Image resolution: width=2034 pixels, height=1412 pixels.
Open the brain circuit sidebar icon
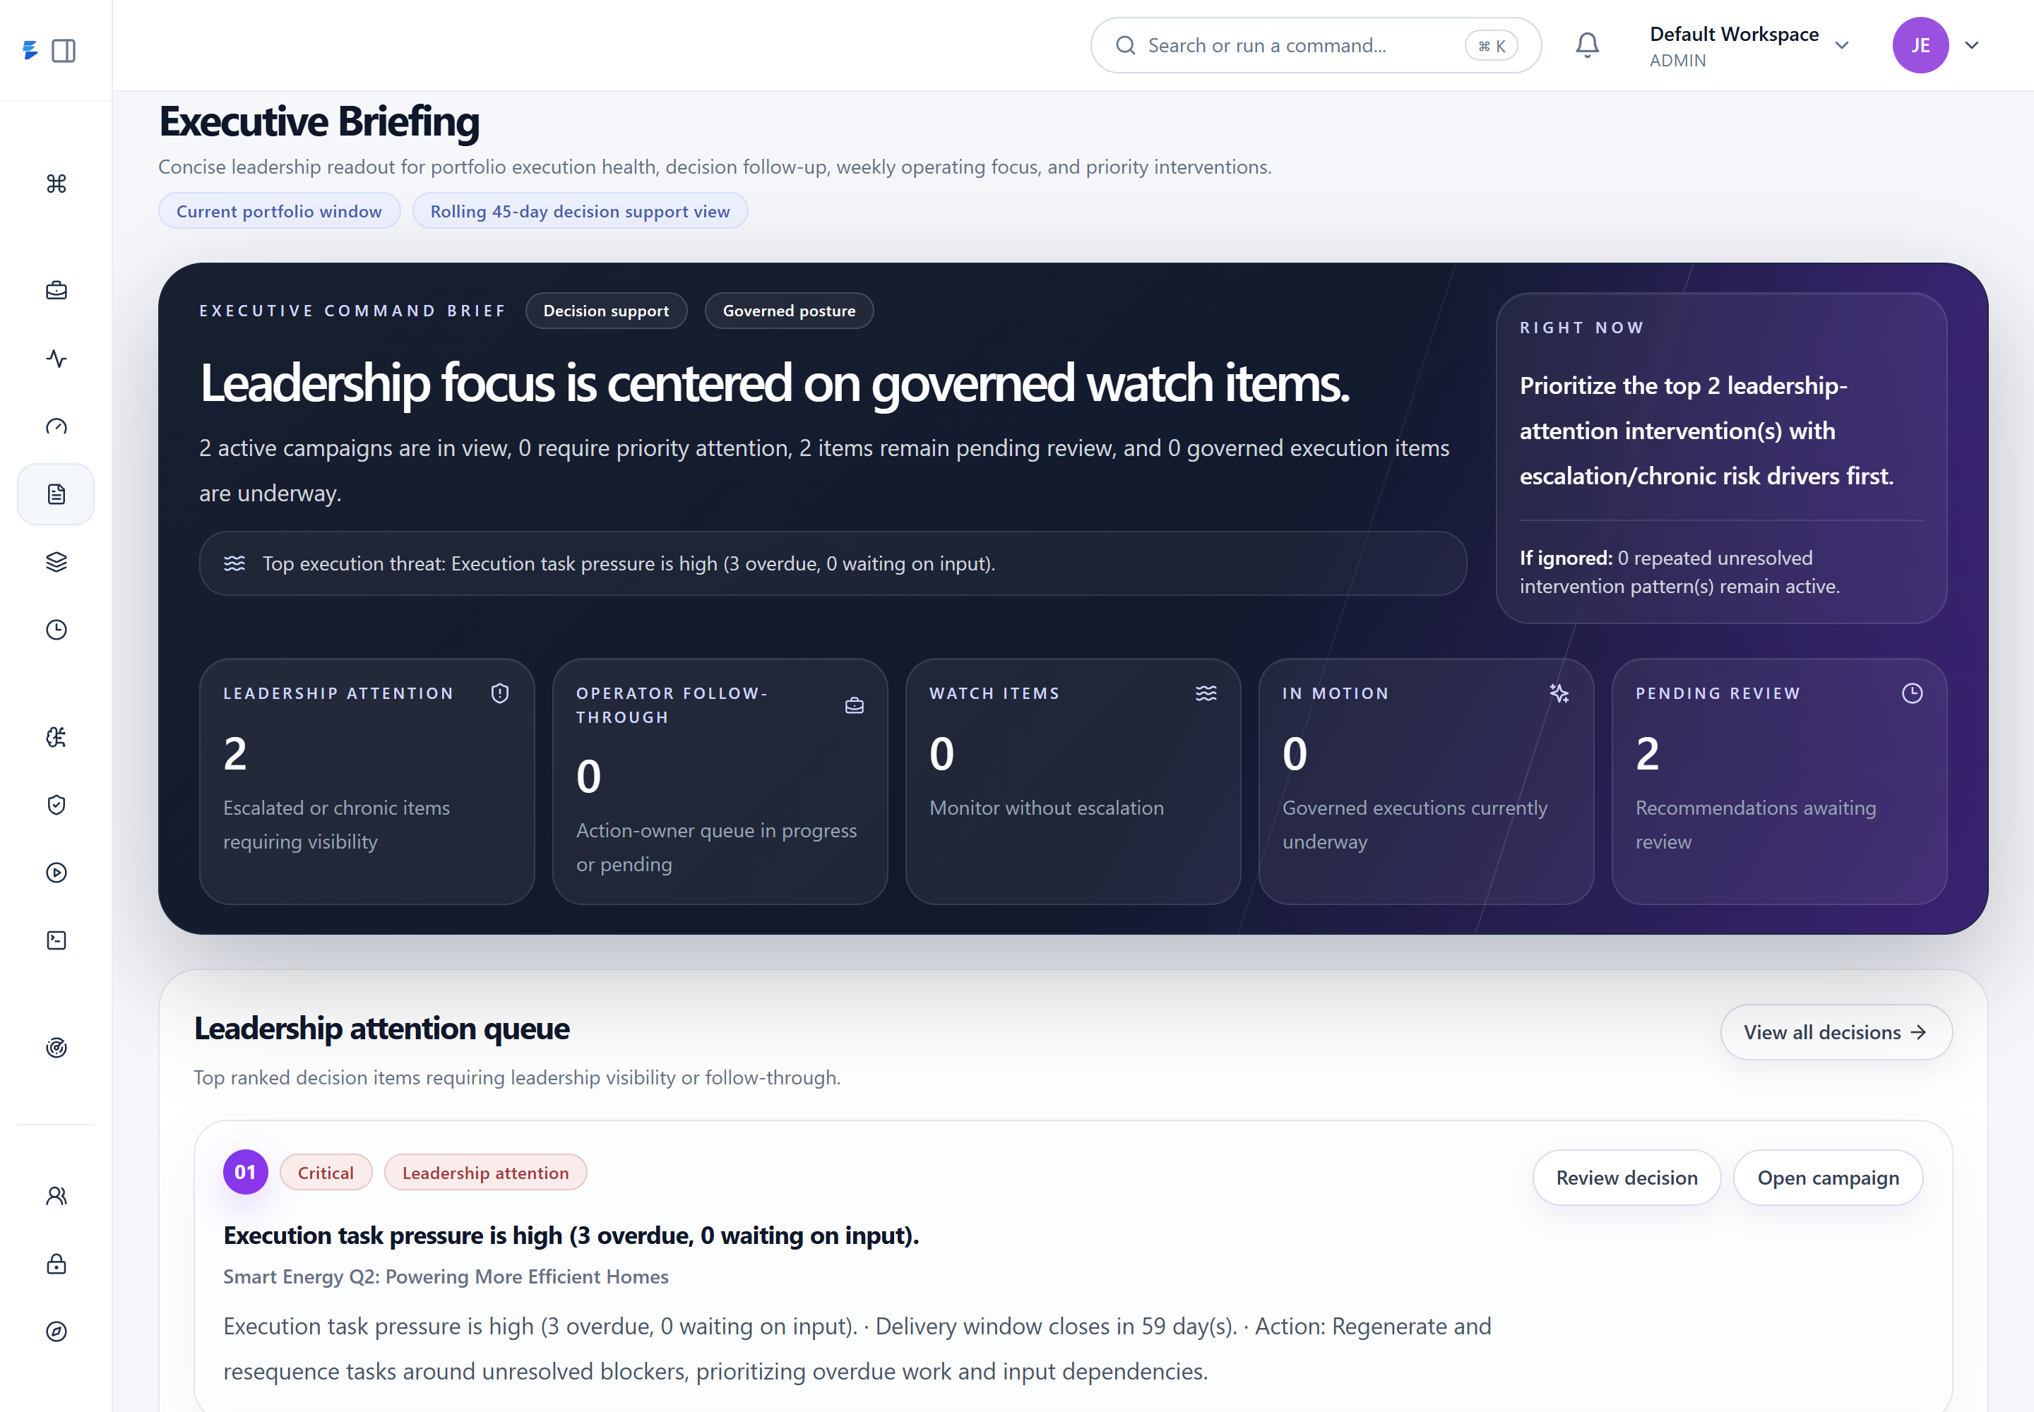[x=56, y=737]
